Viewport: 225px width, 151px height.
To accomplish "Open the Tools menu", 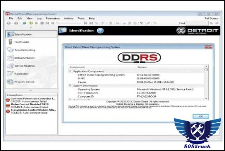I will pos(81,18).
